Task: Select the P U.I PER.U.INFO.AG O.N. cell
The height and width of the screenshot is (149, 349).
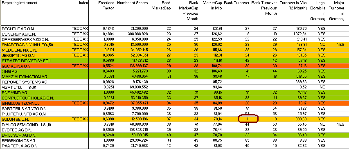Action: (x=24, y=114)
